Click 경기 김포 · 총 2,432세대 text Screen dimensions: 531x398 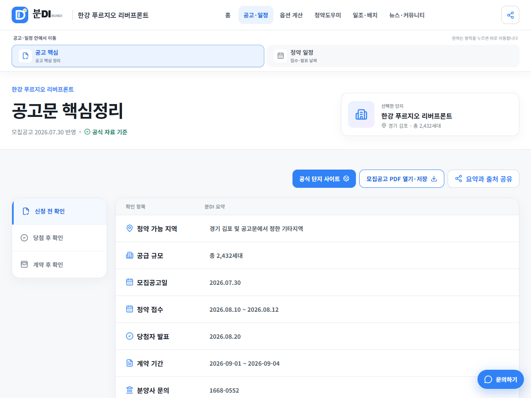(414, 126)
